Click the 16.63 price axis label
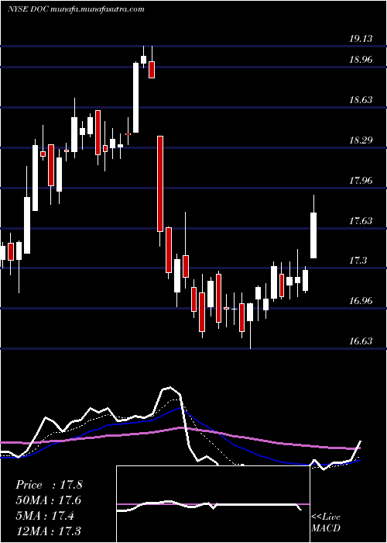Image resolution: width=387 pixels, height=543 pixels. pyautogui.click(x=361, y=341)
